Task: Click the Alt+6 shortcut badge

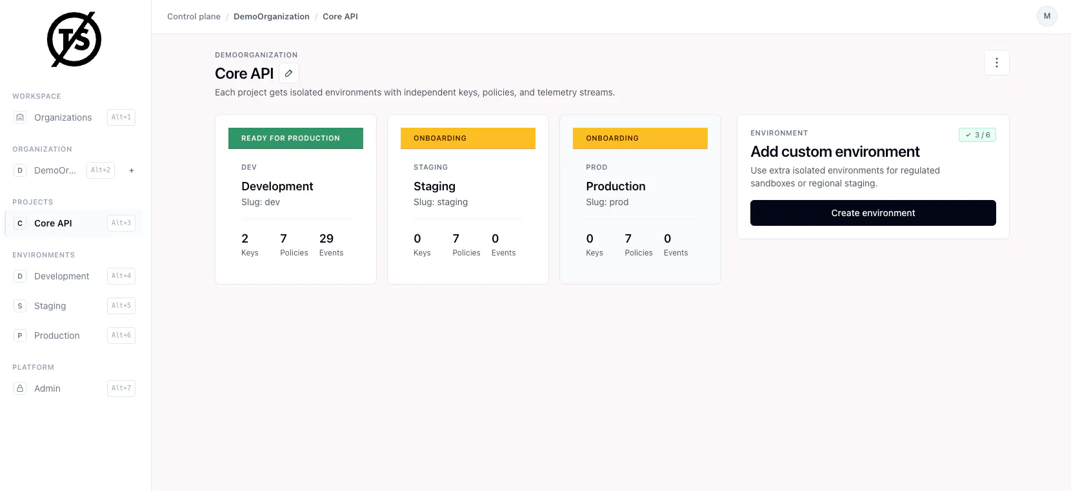Action: point(121,336)
